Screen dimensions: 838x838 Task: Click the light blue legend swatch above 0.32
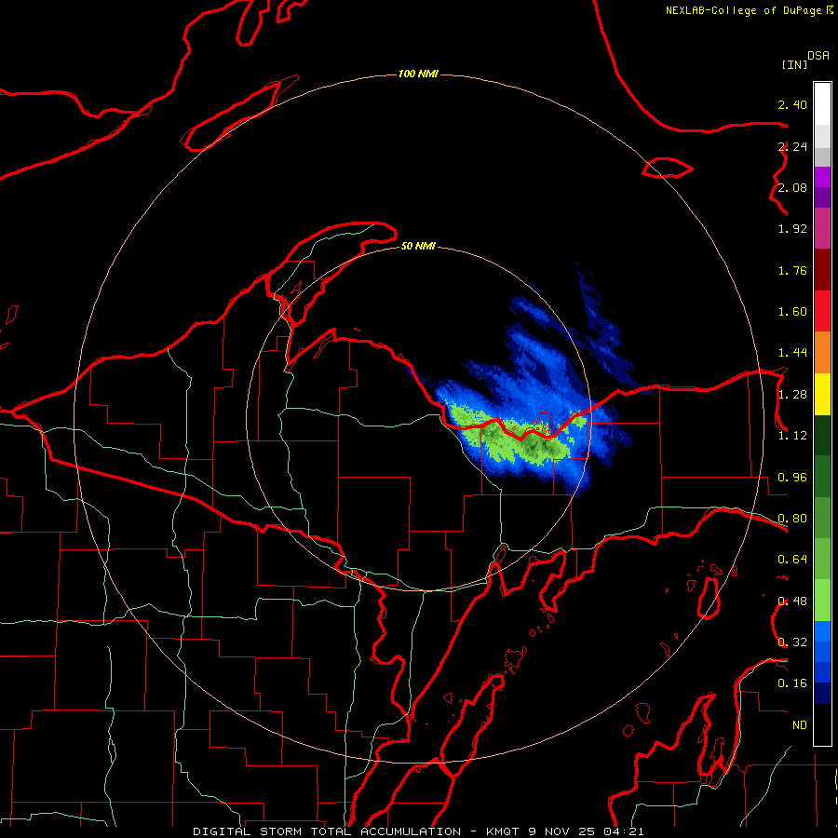pyautogui.click(x=822, y=631)
